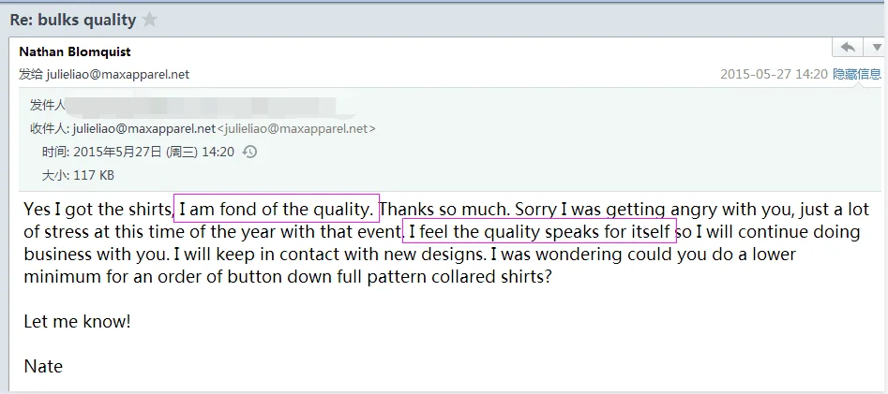Click highlighted "I am fond of the quality."

point(277,209)
